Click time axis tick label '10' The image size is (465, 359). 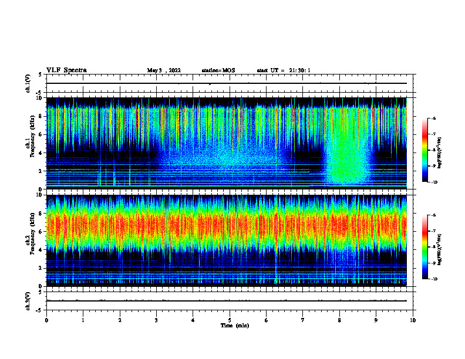click(x=413, y=320)
